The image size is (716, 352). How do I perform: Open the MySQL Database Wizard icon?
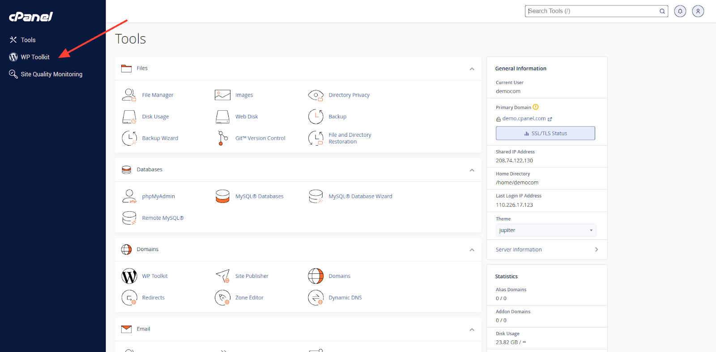tap(315, 196)
